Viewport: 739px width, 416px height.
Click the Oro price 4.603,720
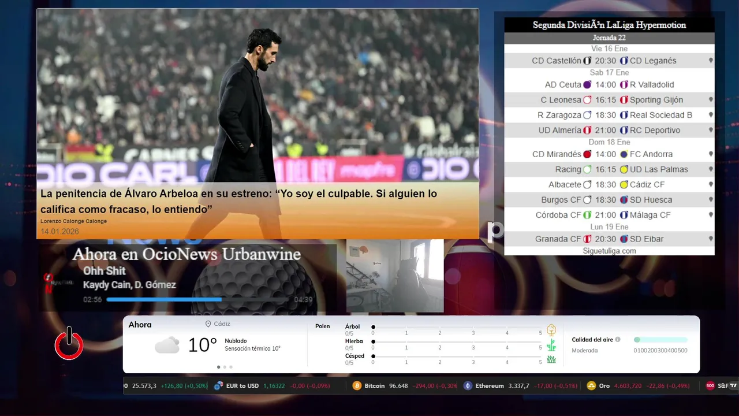pyautogui.click(x=628, y=386)
